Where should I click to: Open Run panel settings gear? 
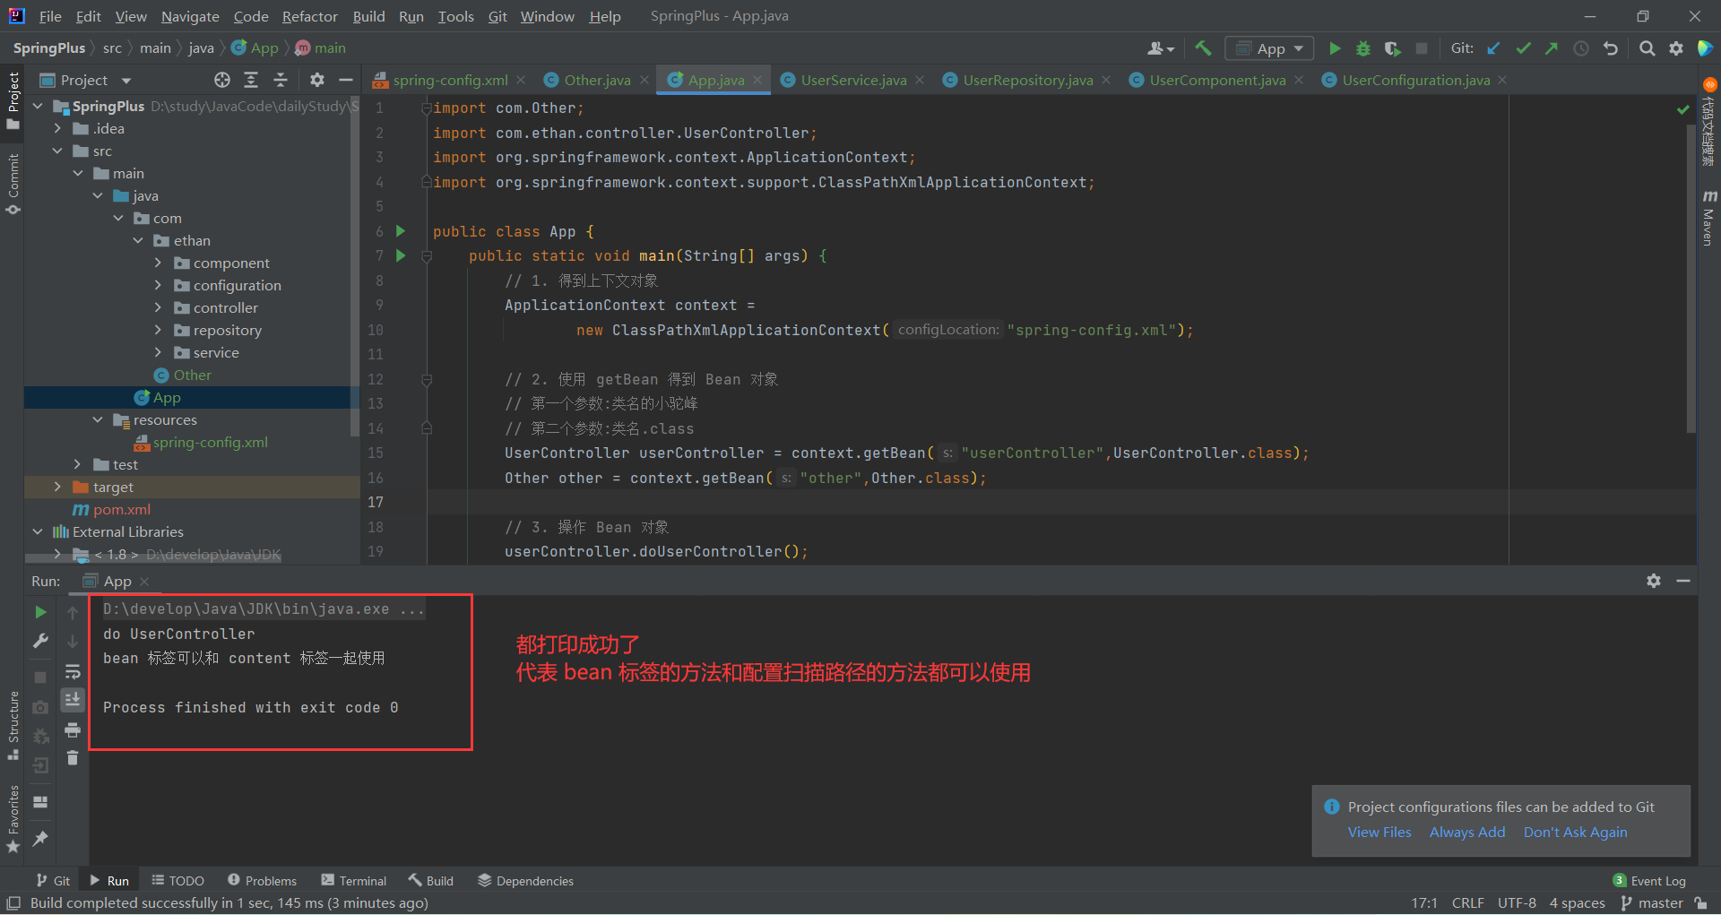coord(1654,581)
